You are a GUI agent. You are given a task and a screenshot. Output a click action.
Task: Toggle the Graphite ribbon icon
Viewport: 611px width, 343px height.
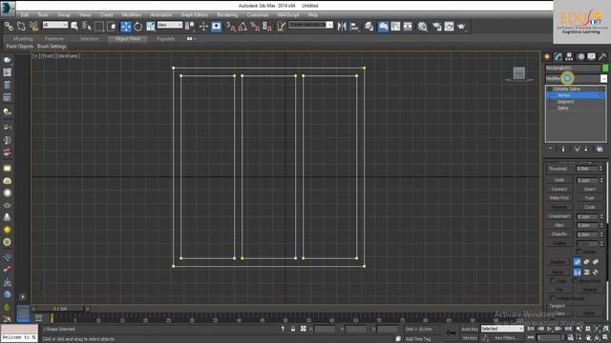[x=383, y=27]
